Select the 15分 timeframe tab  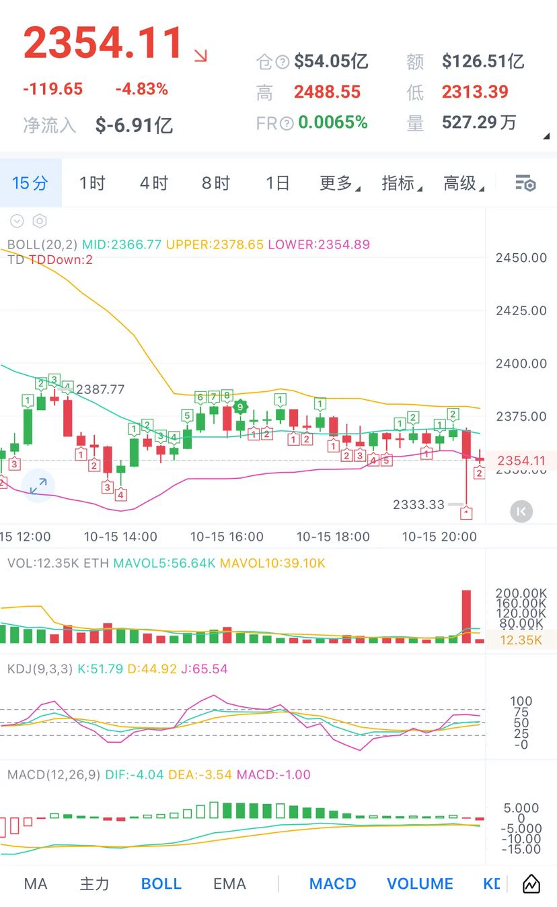(x=30, y=183)
